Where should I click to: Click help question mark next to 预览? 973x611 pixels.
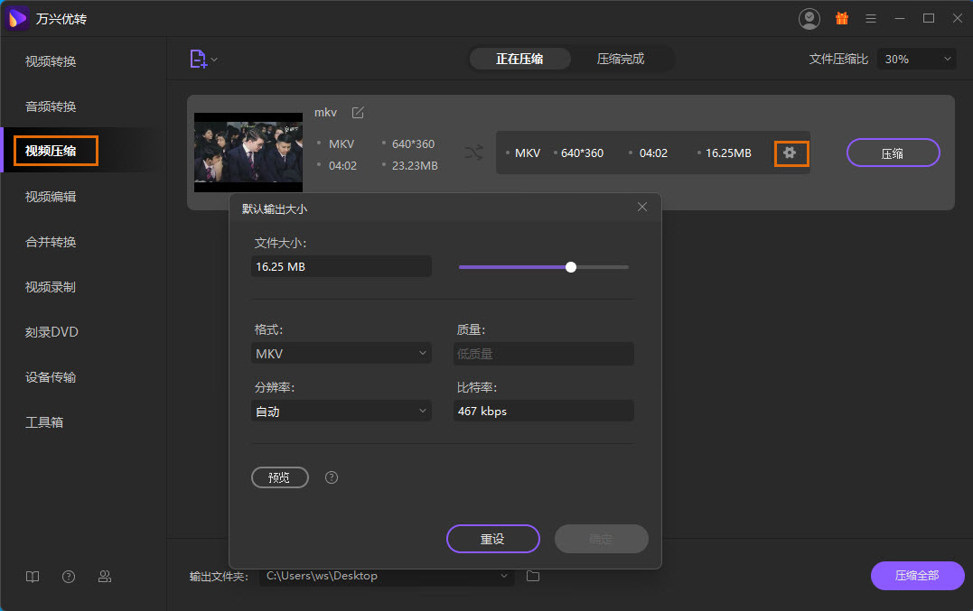click(x=332, y=477)
